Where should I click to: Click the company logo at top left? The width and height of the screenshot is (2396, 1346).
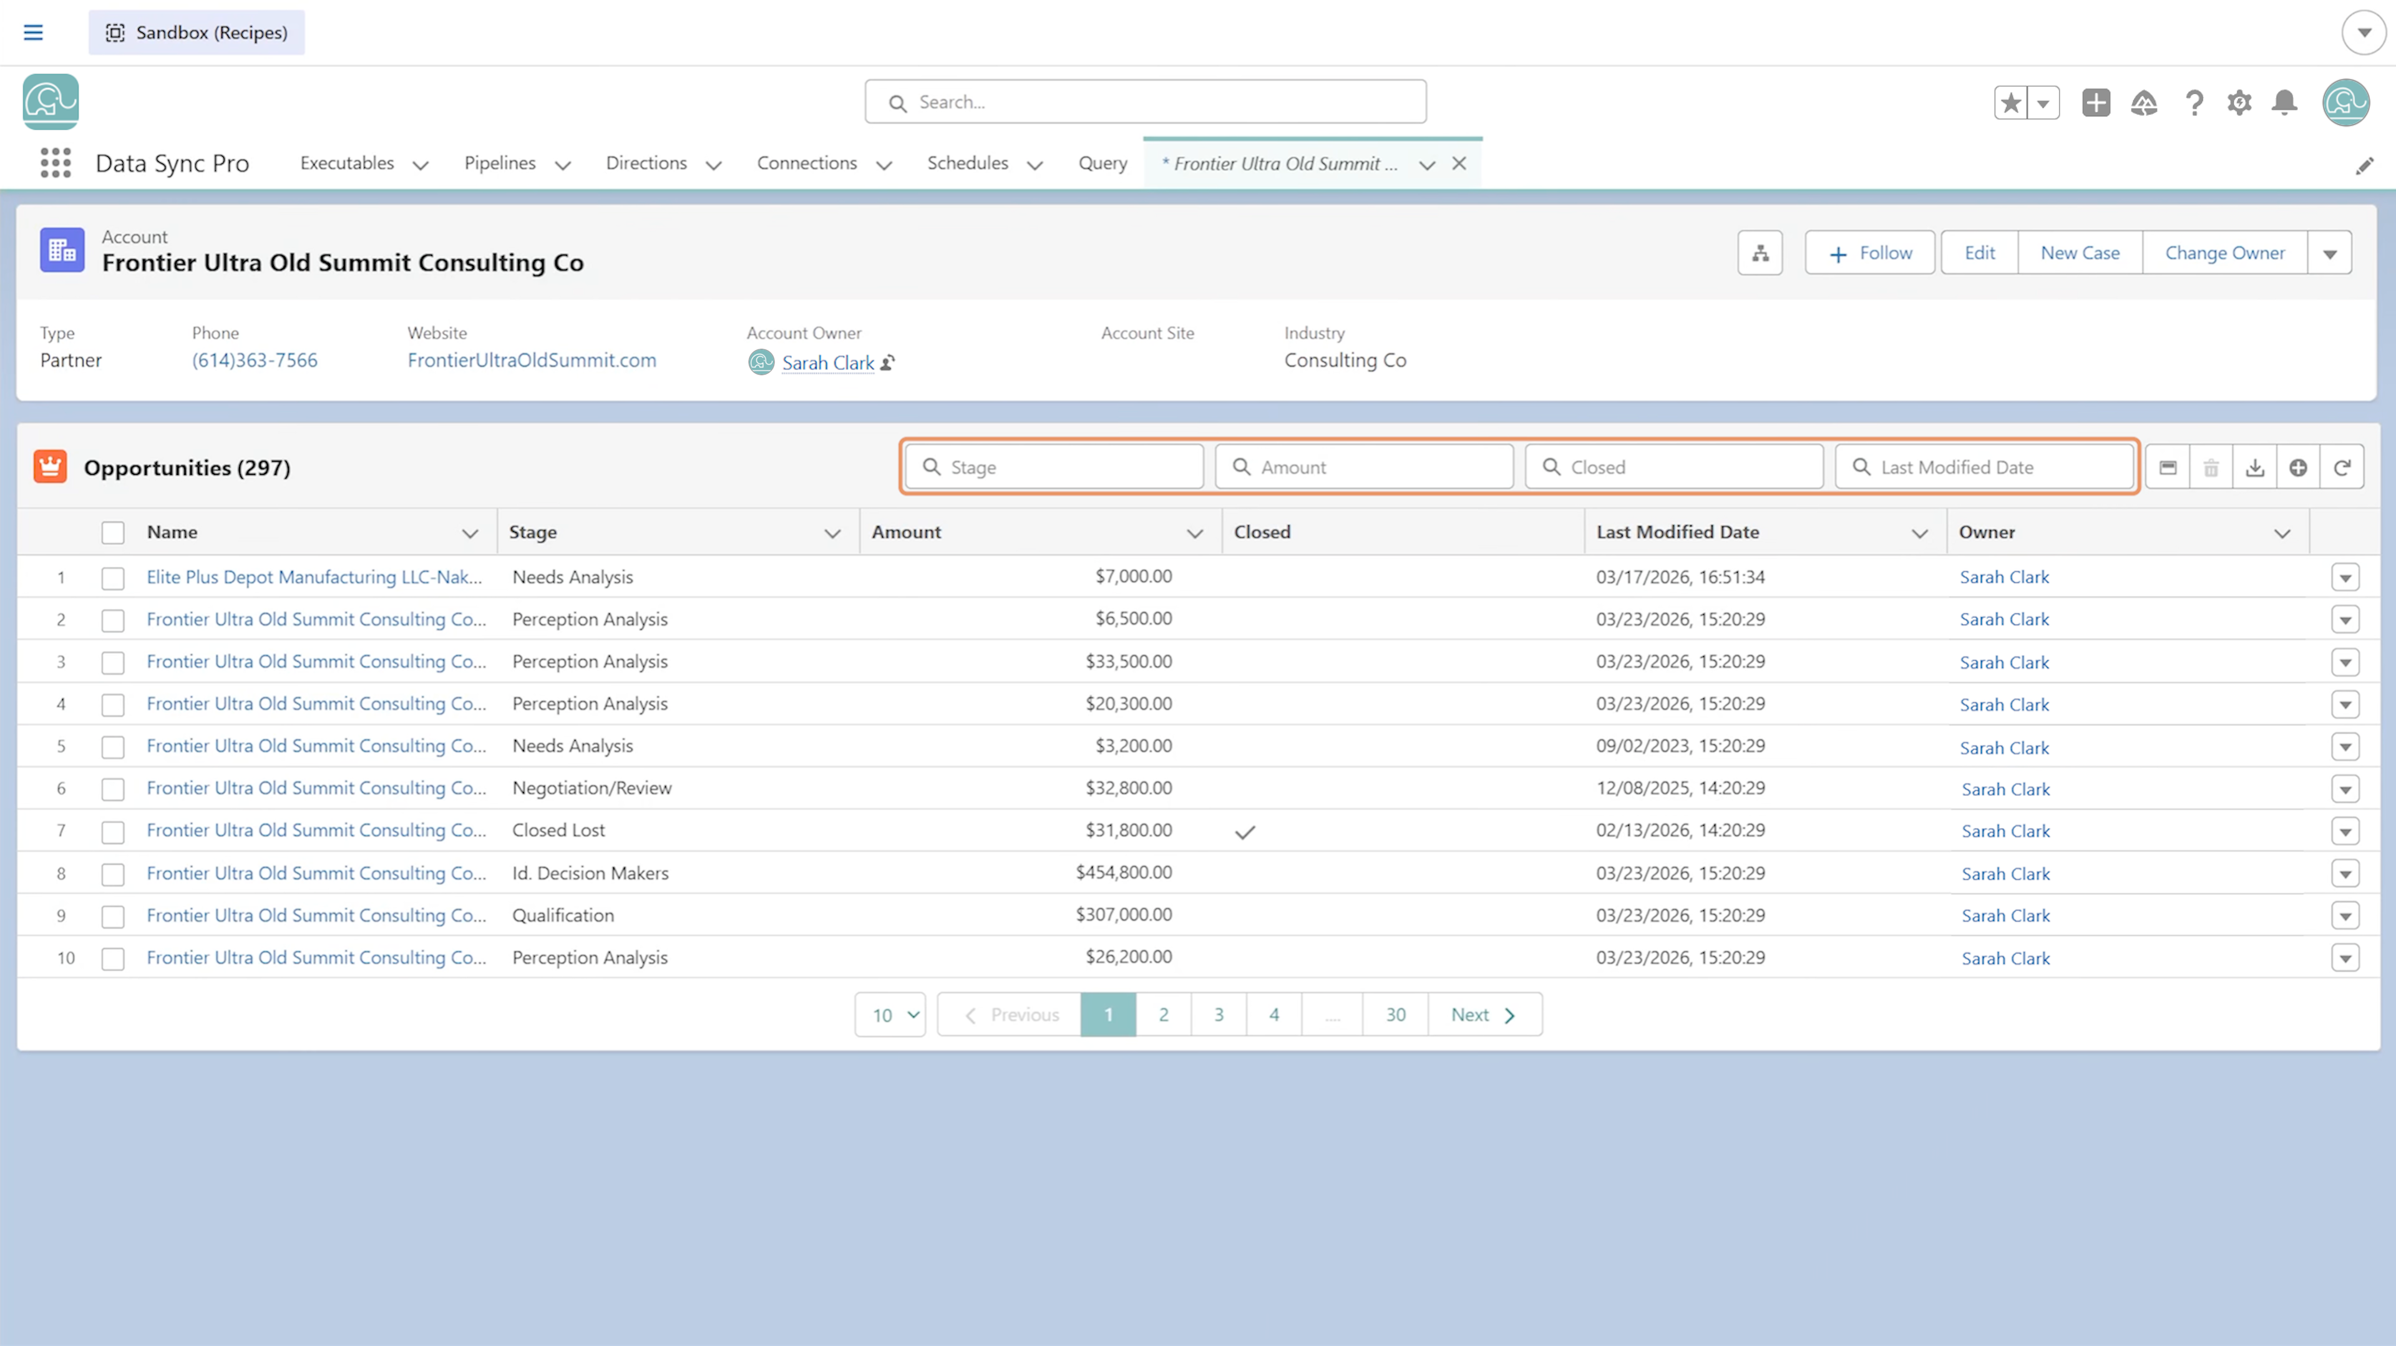pyautogui.click(x=51, y=101)
